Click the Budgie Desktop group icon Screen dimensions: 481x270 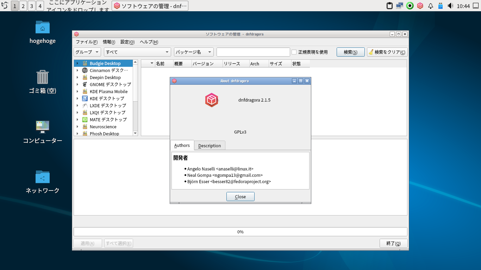point(85,63)
